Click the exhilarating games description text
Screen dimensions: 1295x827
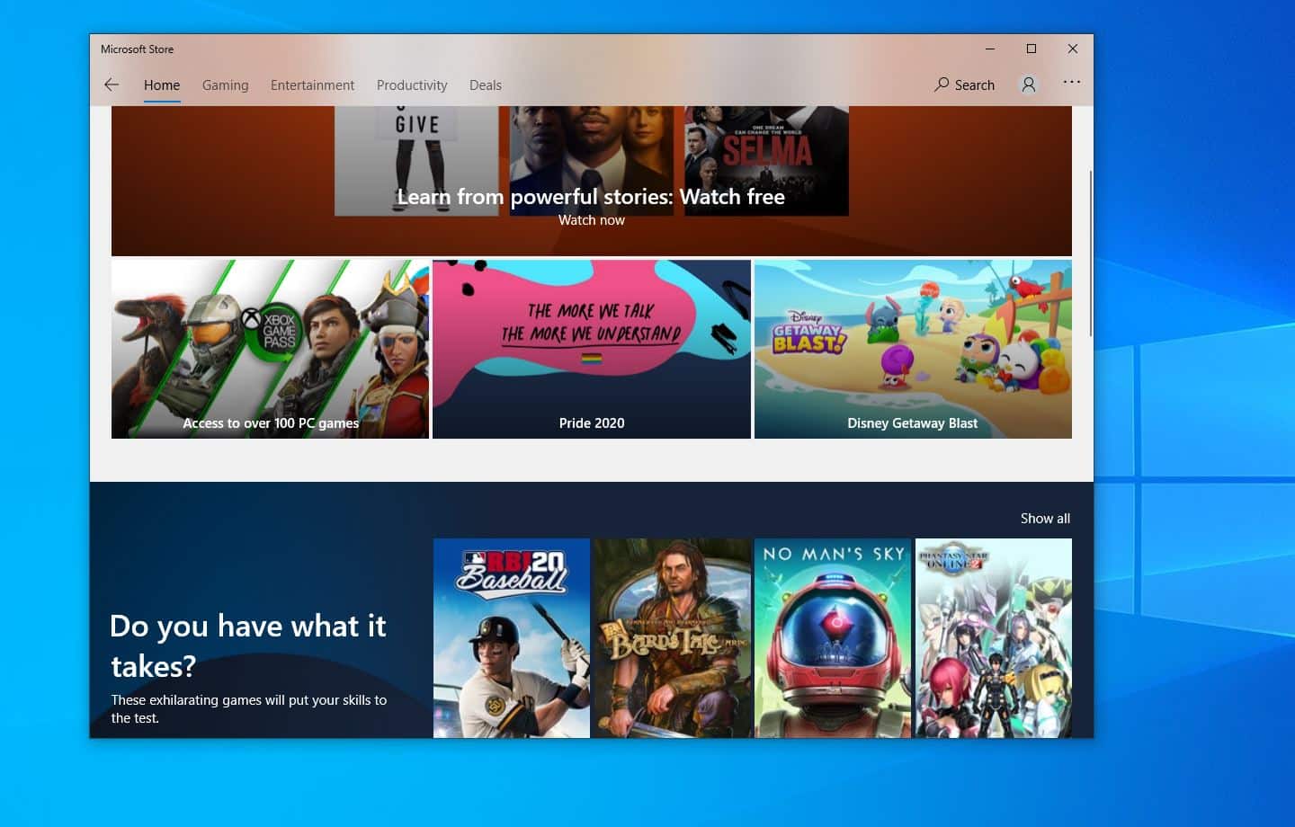point(249,708)
